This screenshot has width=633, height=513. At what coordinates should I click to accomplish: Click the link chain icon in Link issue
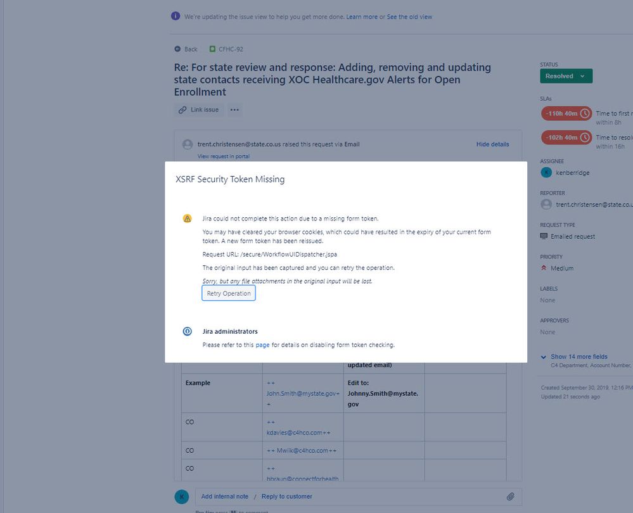click(x=182, y=110)
